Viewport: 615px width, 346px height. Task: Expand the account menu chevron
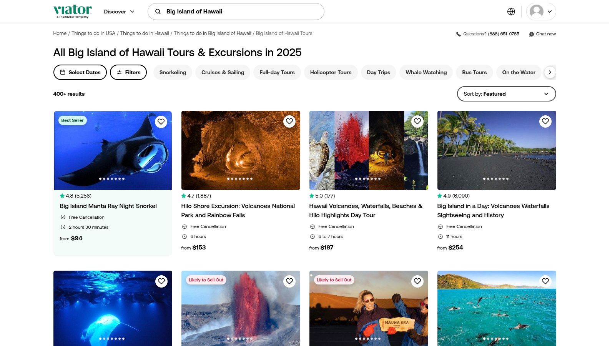click(x=550, y=12)
